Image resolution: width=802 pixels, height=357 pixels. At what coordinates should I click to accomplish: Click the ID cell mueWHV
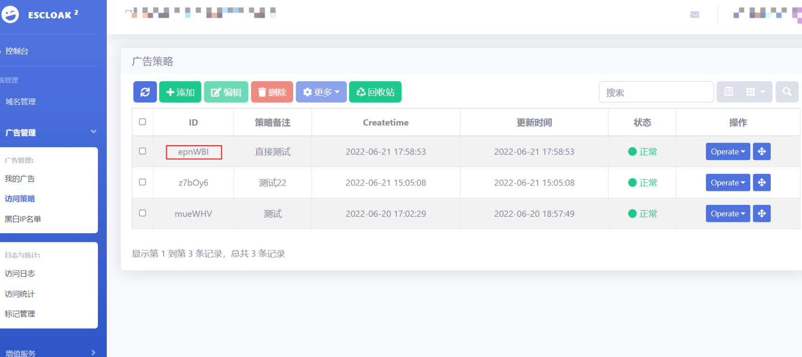click(x=193, y=214)
